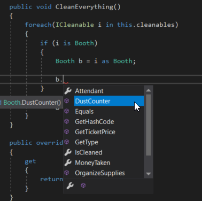Click the IntelliSense scrollbar down arrow
This screenshot has width=202, height=201.
point(149,174)
